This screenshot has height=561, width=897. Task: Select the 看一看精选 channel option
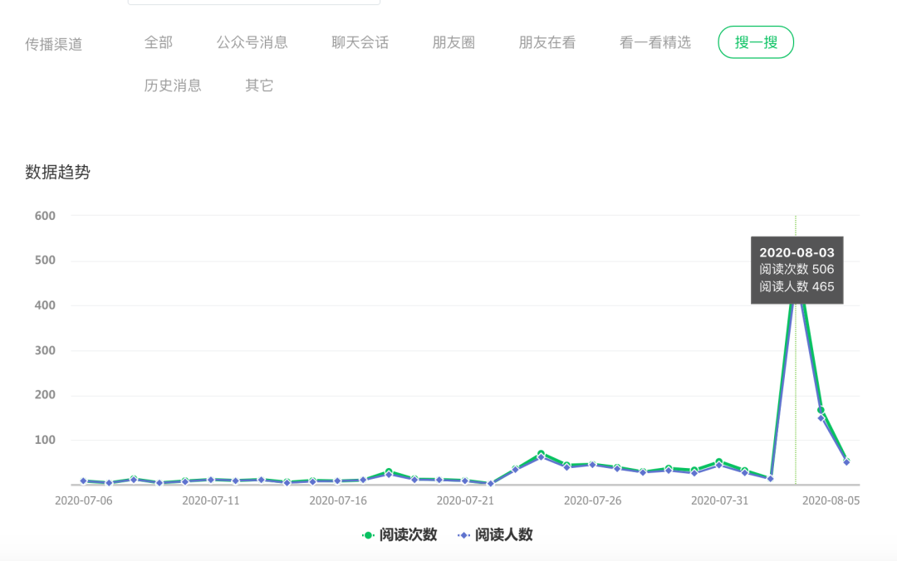(x=654, y=42)
